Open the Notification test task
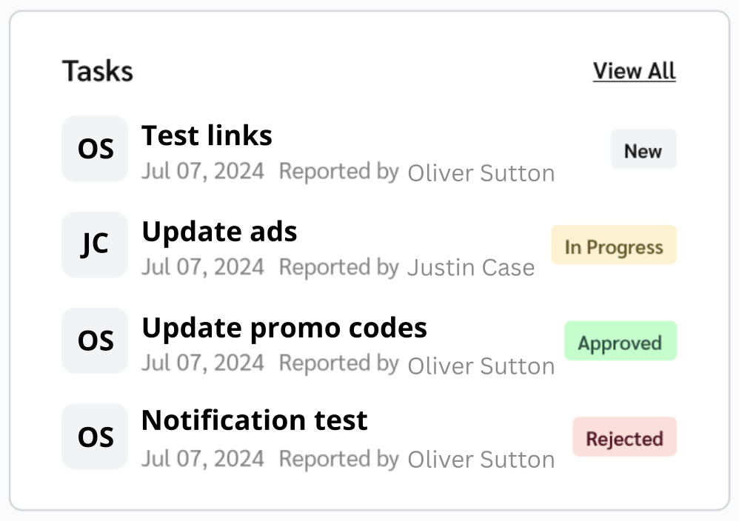This screenshot has height=521, width=739. coord(255,420)
